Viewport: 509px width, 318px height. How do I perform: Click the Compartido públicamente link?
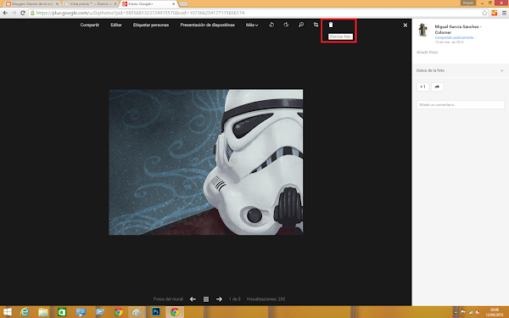(455, 37)
